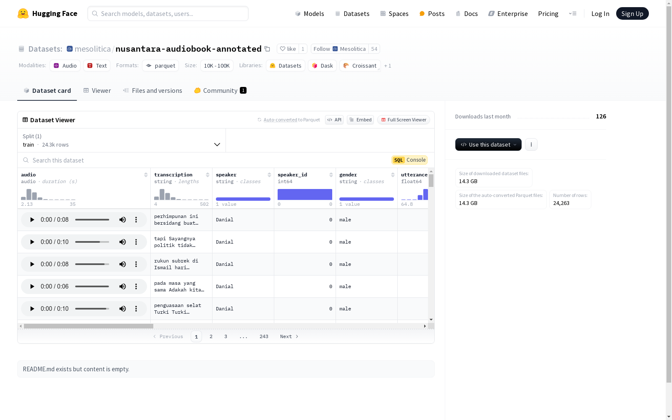Screen dimensions: 672x420
Task: Sort by the speaker_id column
Action: pyautogui.click(x=331, y=175)
